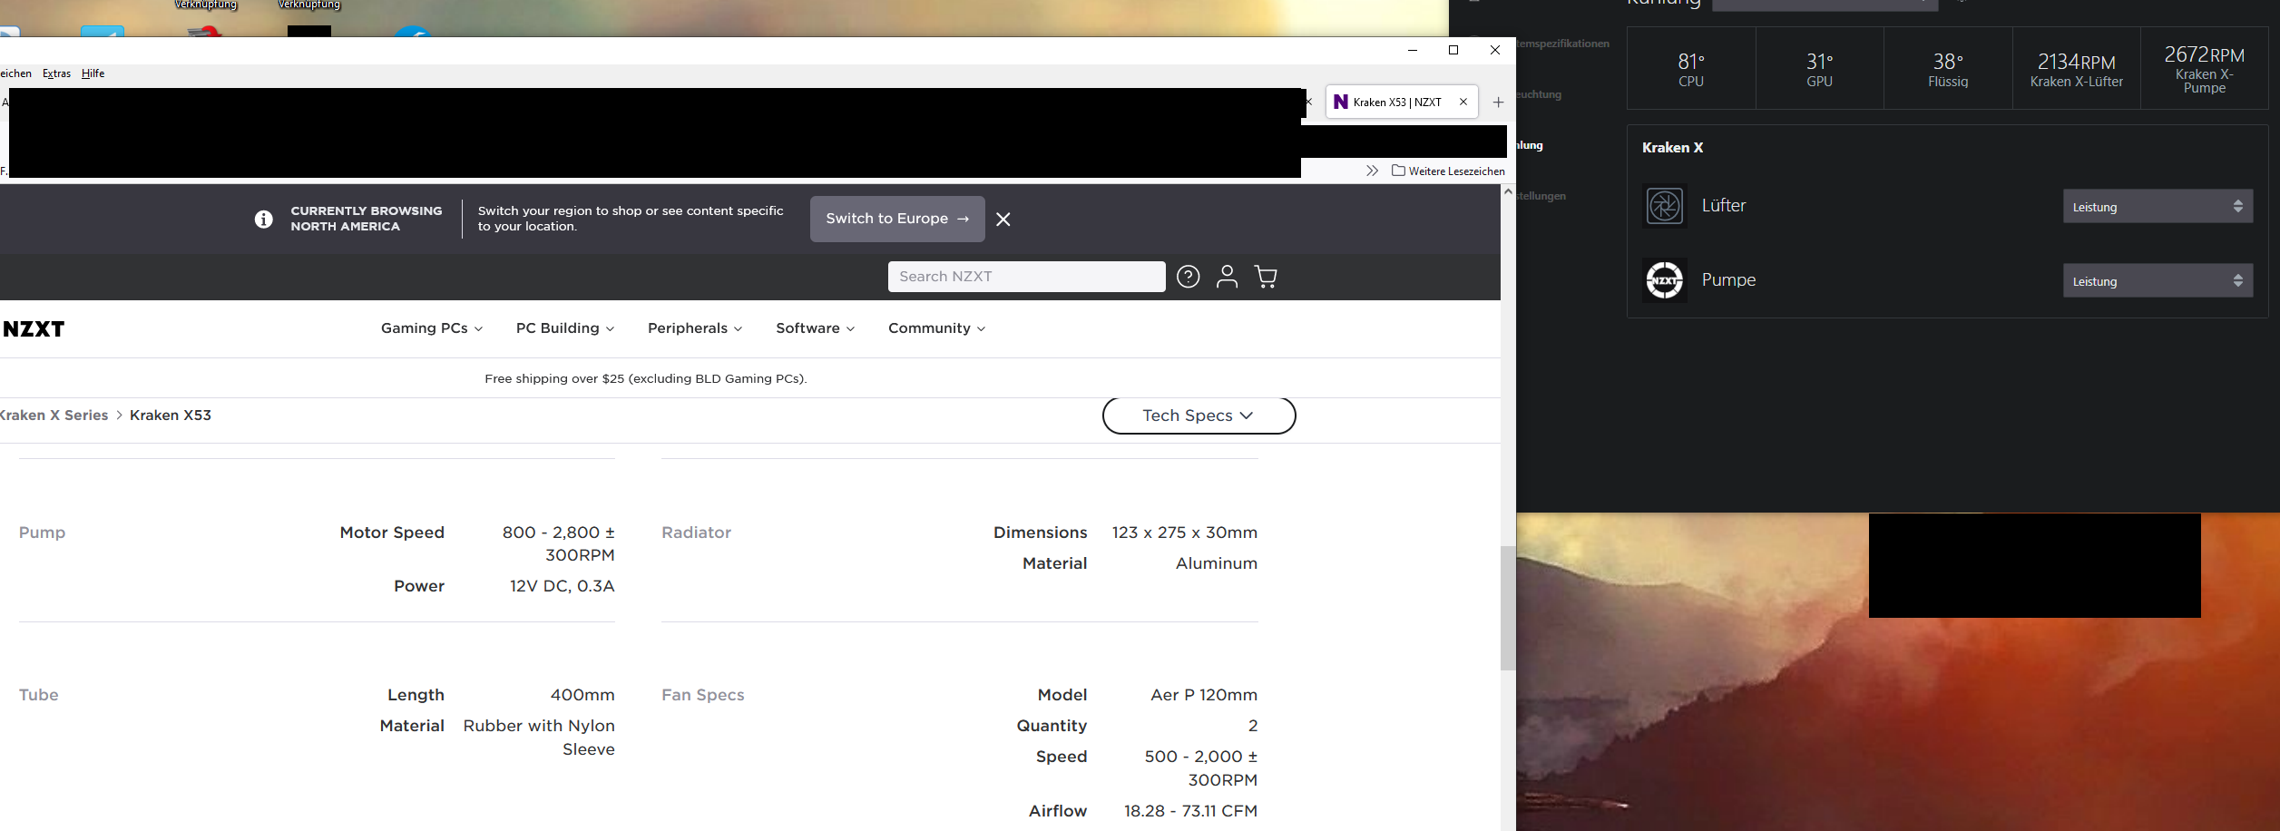Open a new browser tab with the plus icon
This screenshot has width=2280, height=831.
coord(1498,102)
